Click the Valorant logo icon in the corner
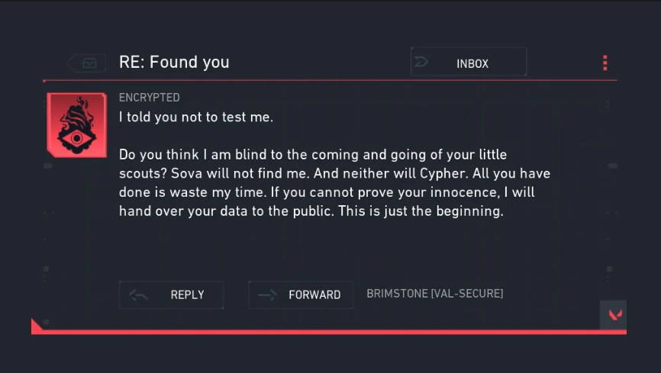The width and height of the screenshot is (661, 373). [x=614, y=314]
